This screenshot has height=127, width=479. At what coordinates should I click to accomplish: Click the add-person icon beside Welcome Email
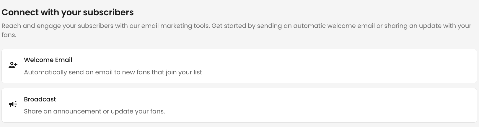coord(13,65)
